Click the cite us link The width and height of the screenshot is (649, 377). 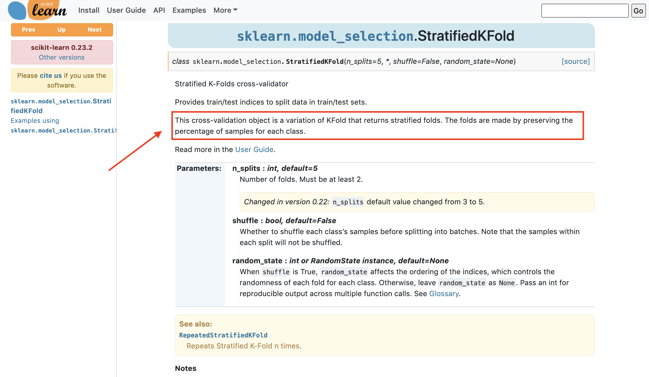[50, 76]
